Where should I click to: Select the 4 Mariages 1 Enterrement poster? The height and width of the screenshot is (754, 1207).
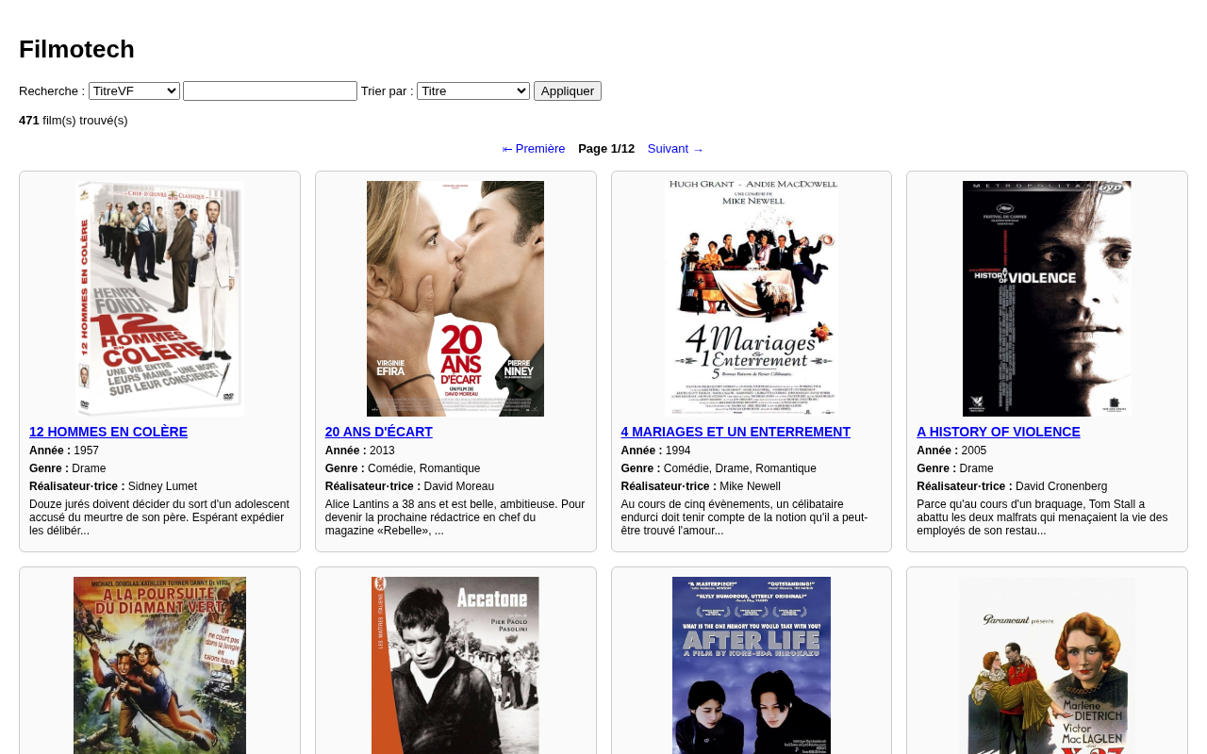click(752, 299)
